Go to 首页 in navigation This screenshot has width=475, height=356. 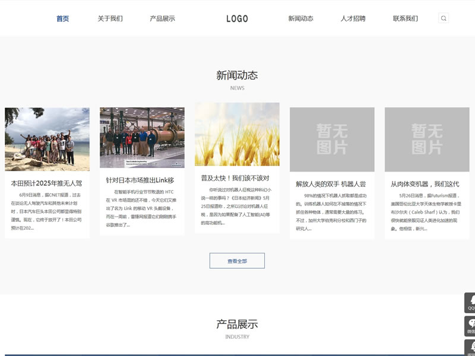coord(63,18)
